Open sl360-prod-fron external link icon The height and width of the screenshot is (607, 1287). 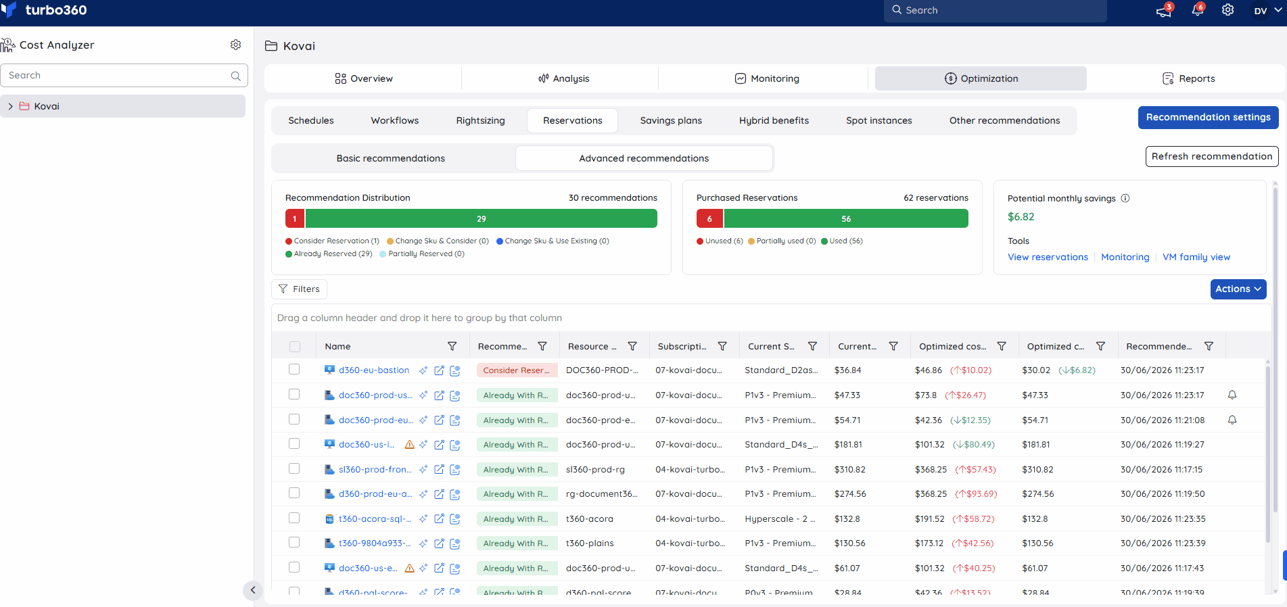439,469
